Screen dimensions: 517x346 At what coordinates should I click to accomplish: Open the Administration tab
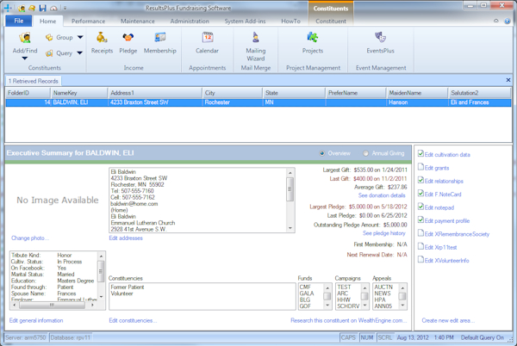coord(189,20)
